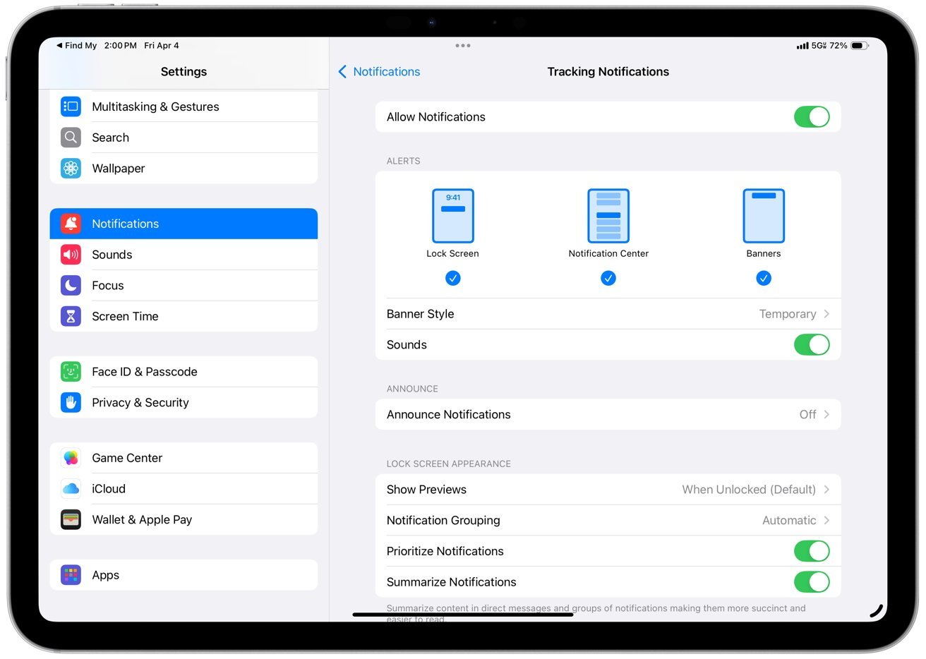The height and width of the screenshot is (659, 926).
Task: Open Game Center settings row
Action: coord(184,458)
